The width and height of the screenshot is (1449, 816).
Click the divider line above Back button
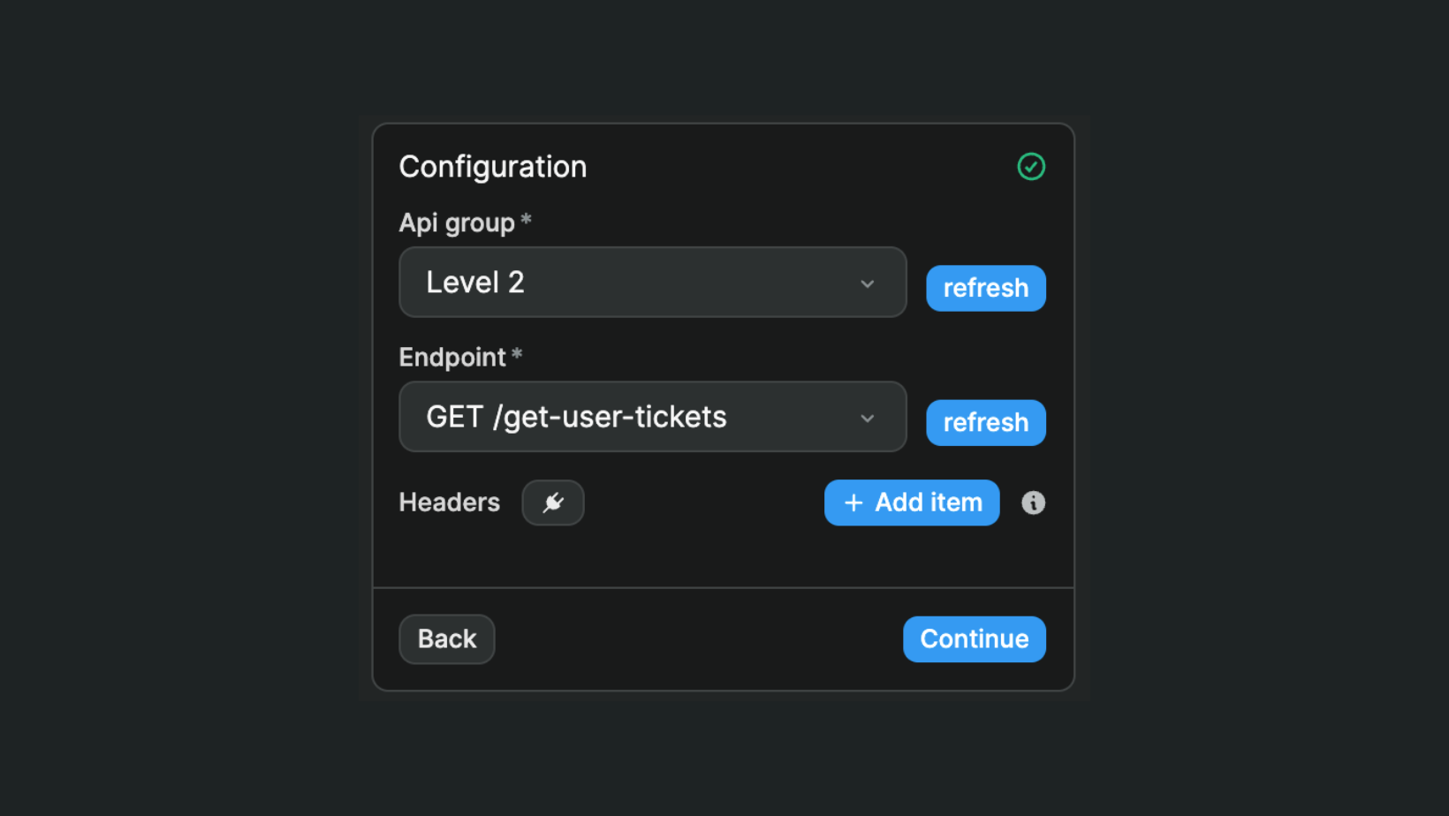(x=723, y=587)
